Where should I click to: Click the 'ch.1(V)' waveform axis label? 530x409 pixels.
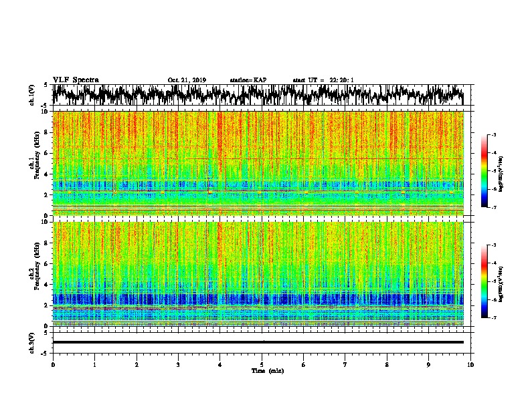click(32, 95)
